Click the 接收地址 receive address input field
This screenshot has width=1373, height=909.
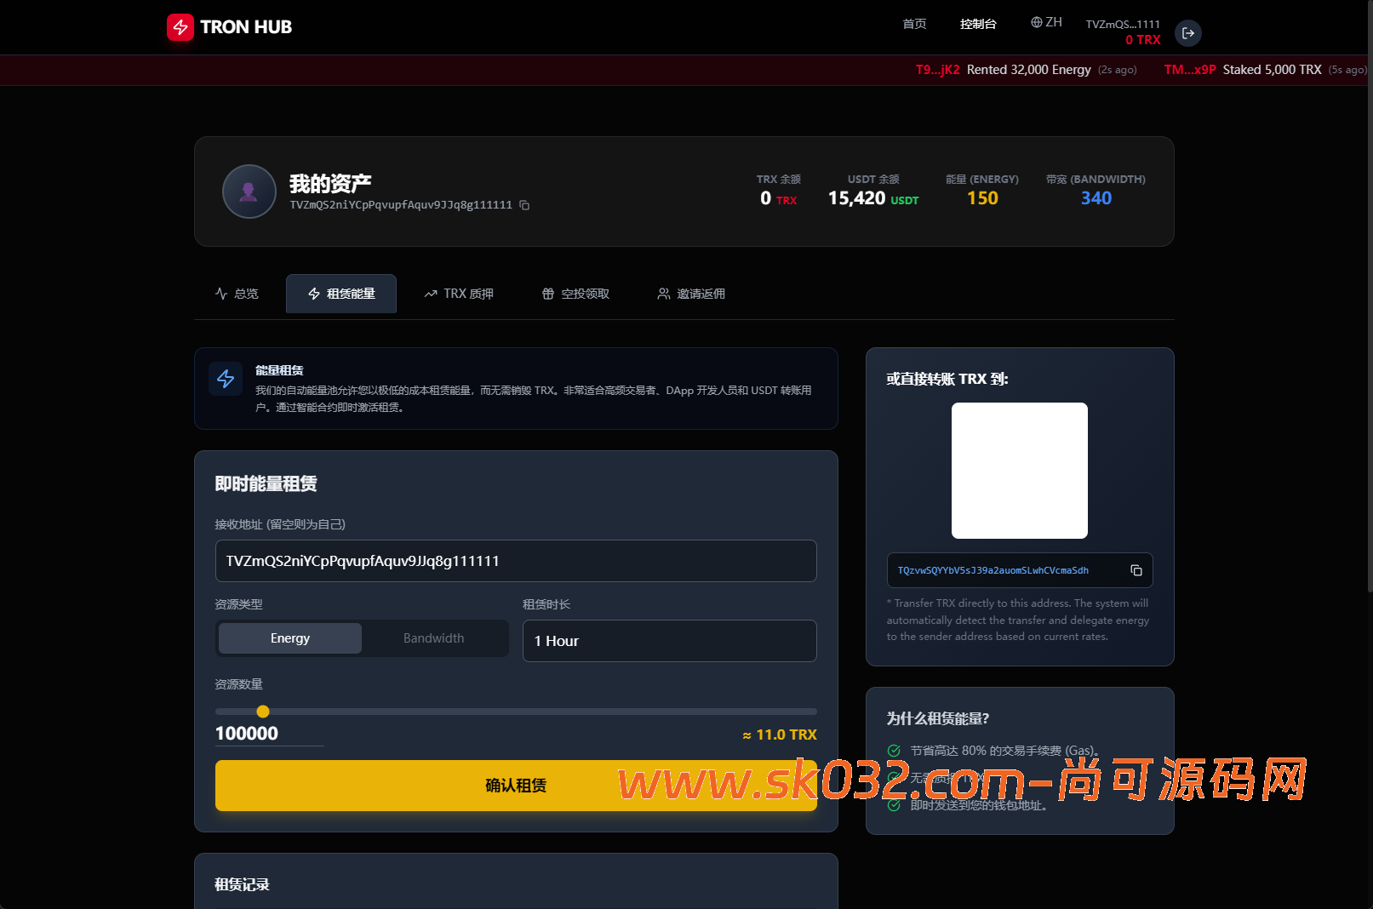click(515, 561)
